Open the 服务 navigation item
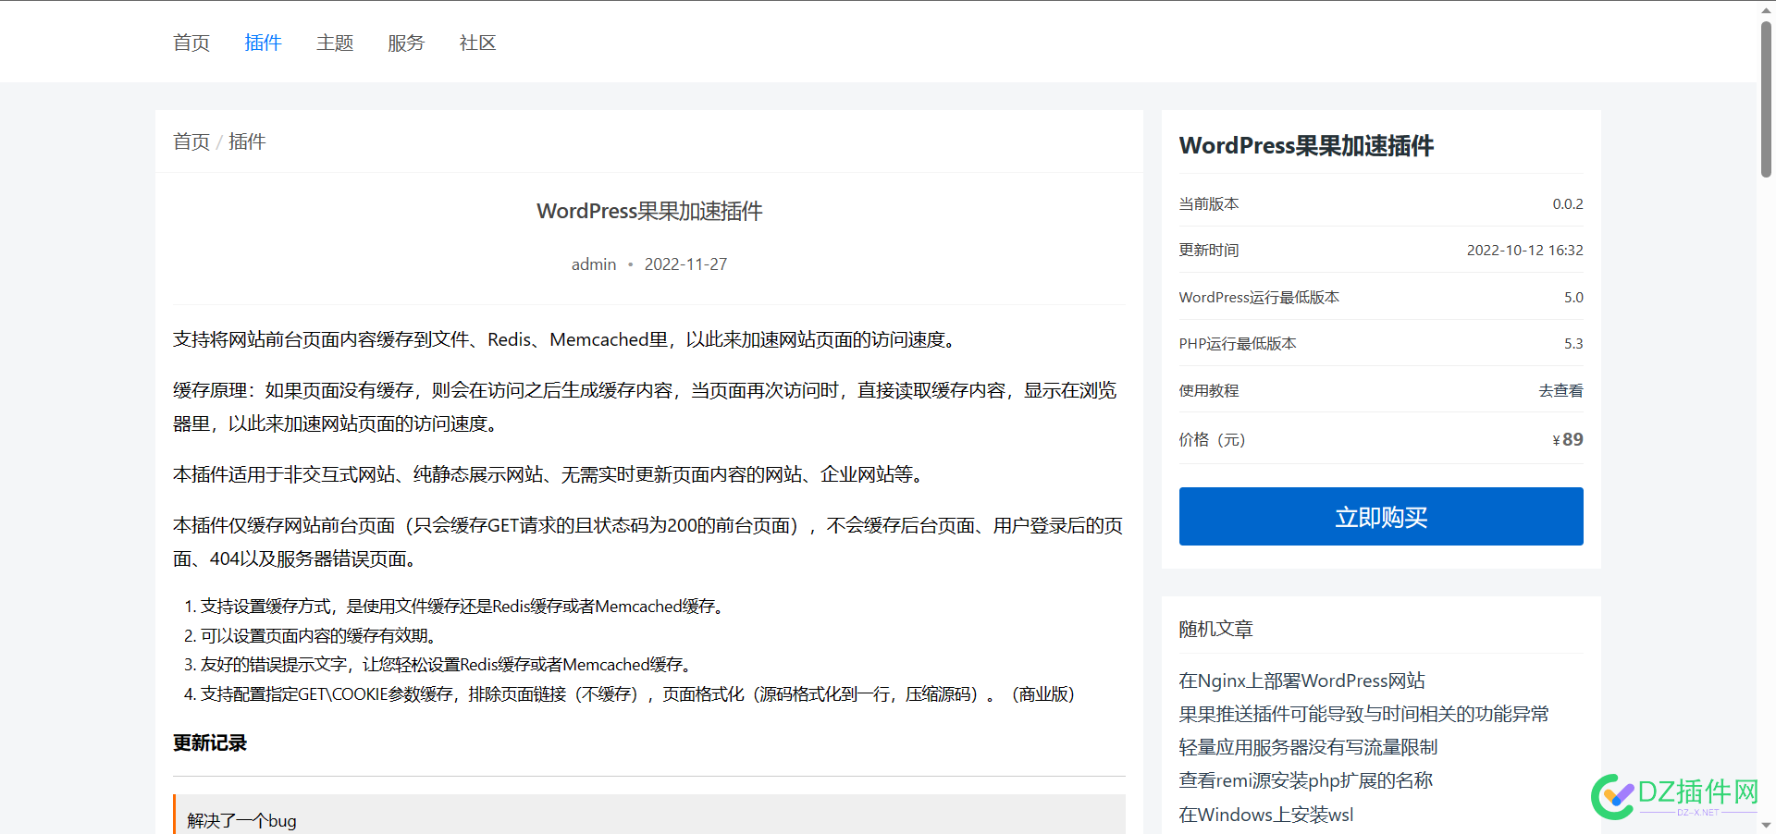 pyautogui.click(x=406, y=43)
